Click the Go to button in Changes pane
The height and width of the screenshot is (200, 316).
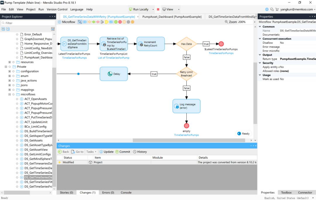tap(77, 152)
